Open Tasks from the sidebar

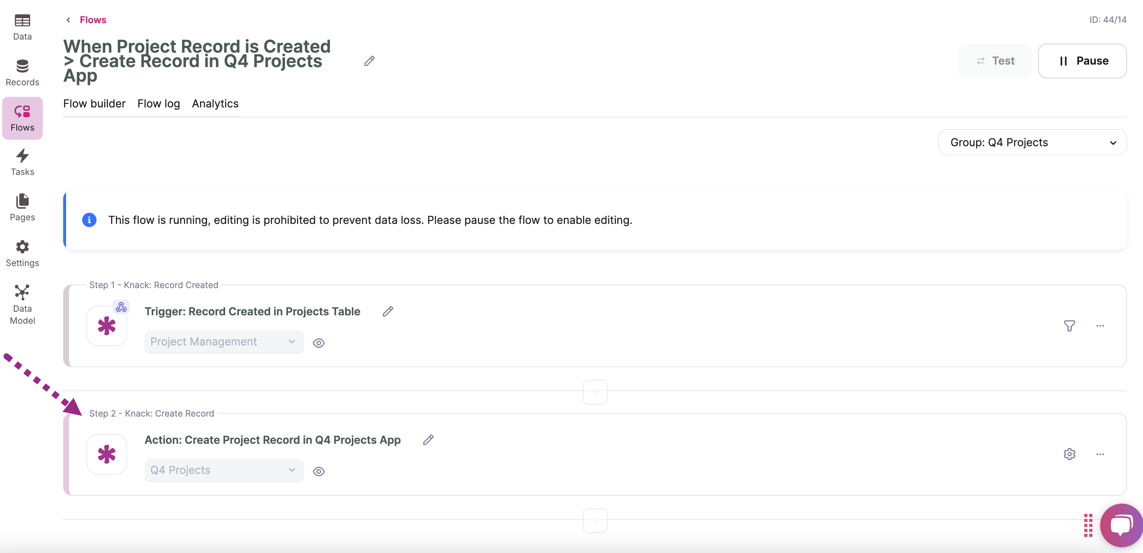point(22,162)
